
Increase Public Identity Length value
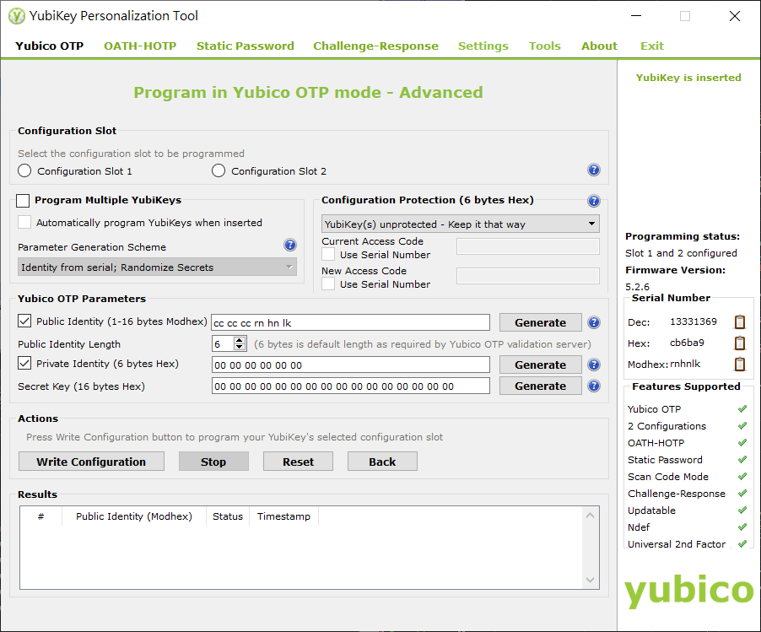[240, 340]
